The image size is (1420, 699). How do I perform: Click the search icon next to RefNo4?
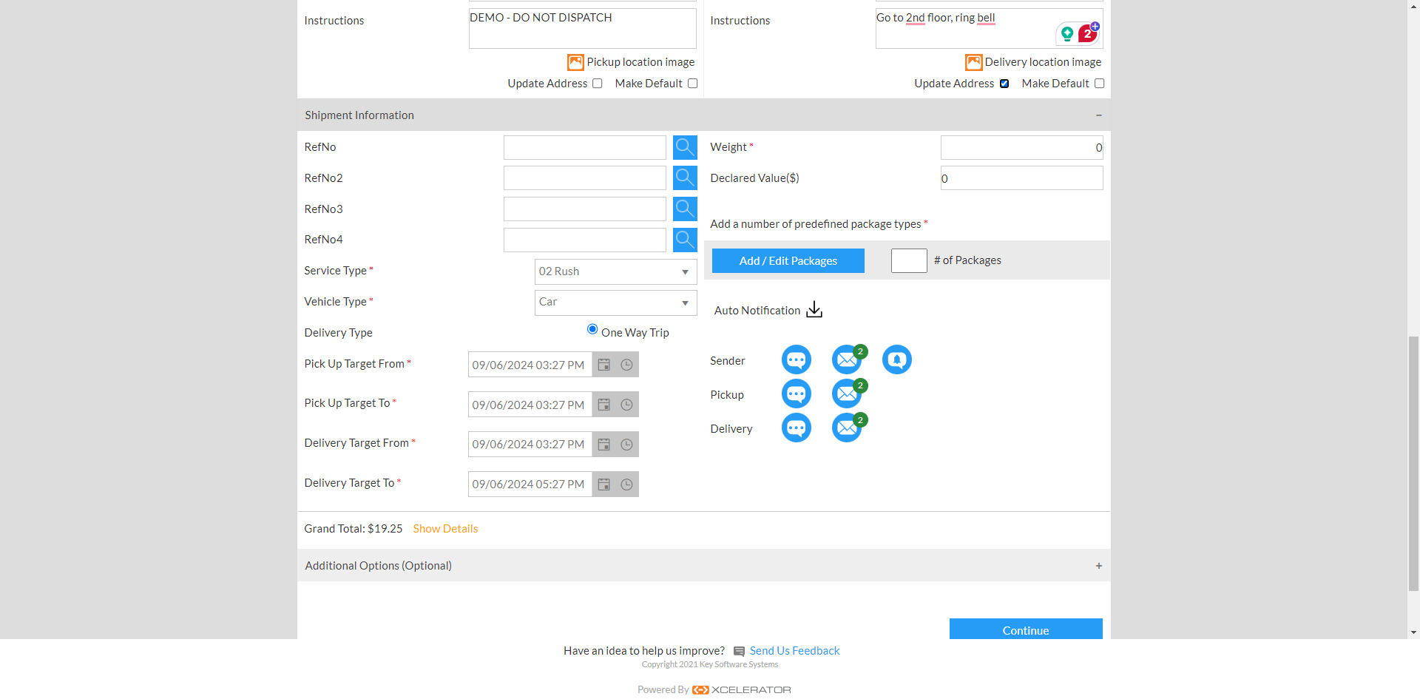pyautogui.click(x=685, y=240)
